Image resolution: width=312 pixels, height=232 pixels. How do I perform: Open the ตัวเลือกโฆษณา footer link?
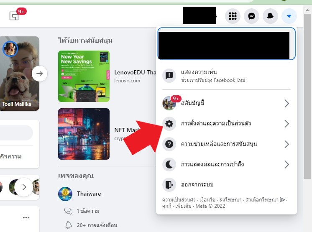pyautogui.click(x=262, y=199)
